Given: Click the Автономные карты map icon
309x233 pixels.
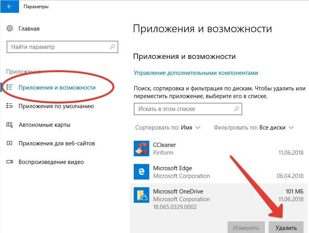Looking at the screenshot, I should 10,124.
